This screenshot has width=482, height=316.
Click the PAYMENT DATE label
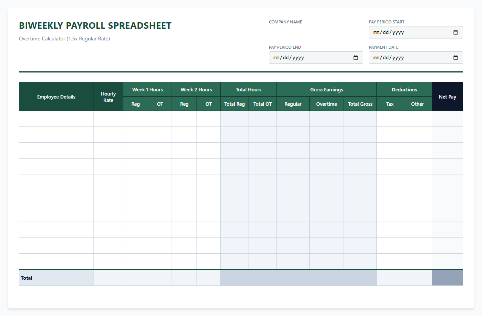tap(384, 47)
